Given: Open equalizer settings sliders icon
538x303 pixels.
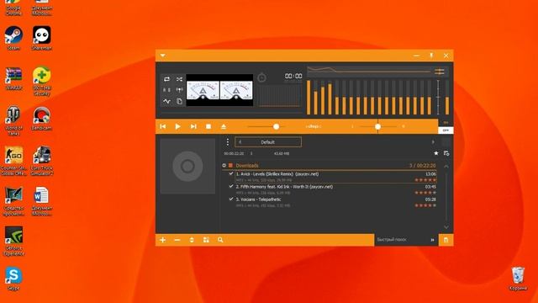Looking at the screenshot, I should point(440,72).
